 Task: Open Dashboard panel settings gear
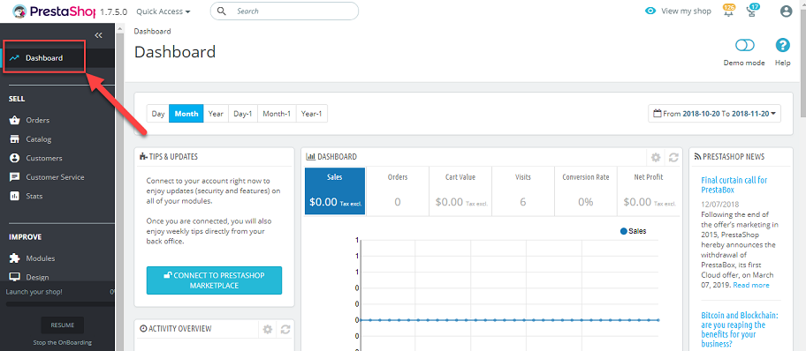point(656,157)
